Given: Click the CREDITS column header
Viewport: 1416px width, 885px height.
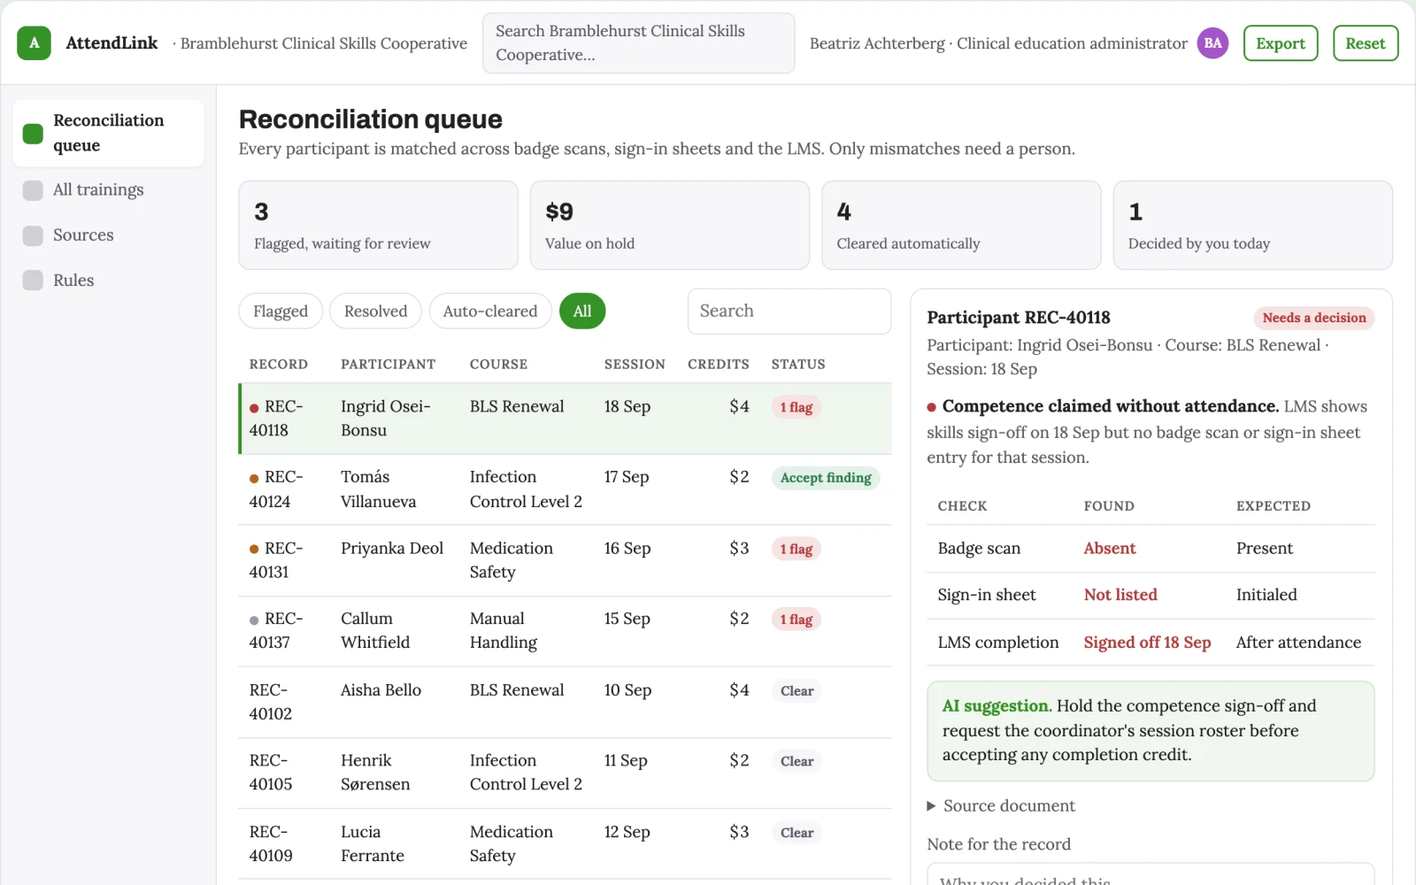Looking at the screenshot, I should pyautogui.click(x=719, y=365).
